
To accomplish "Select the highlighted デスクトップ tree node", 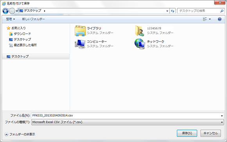I will 36,57.
